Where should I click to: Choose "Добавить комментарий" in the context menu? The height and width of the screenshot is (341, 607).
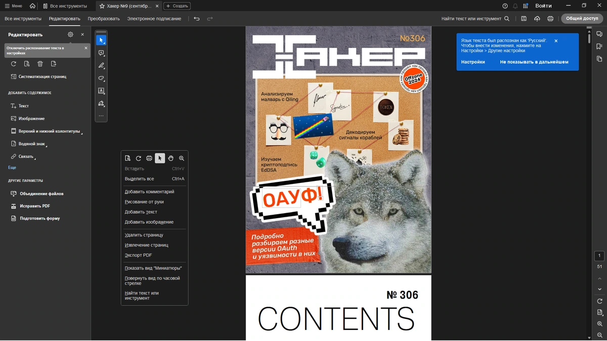coord(154,191)
